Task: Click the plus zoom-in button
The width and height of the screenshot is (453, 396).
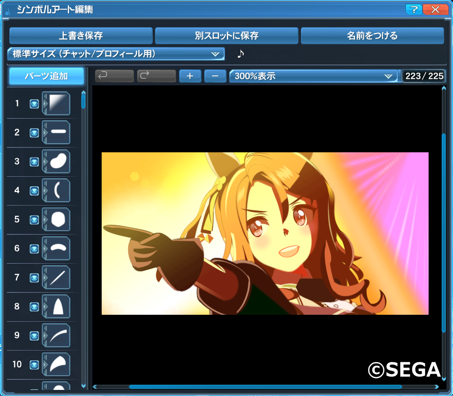Action: (190, 76)
